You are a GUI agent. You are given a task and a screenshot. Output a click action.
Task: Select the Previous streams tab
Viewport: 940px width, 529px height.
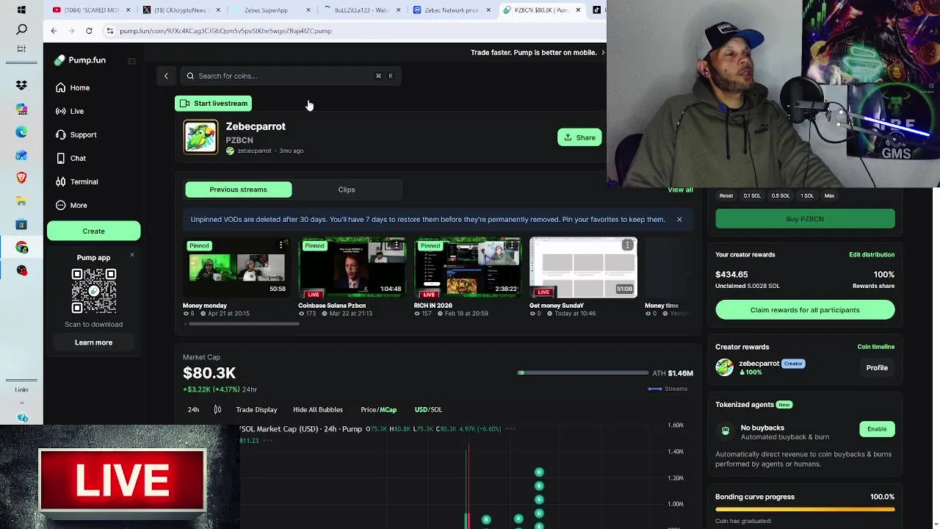238,190
